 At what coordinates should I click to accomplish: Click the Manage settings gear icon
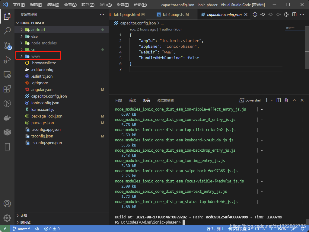pyautogui.click(x=7, y=217)
